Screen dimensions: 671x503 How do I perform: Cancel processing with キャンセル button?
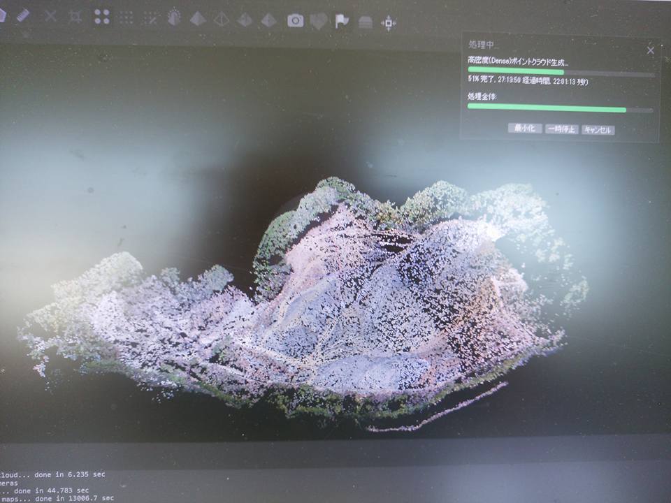[x=598, y=130]
